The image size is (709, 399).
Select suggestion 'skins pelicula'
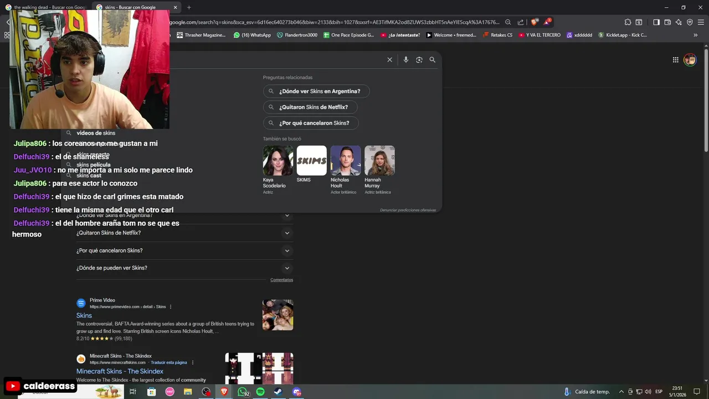94,165
